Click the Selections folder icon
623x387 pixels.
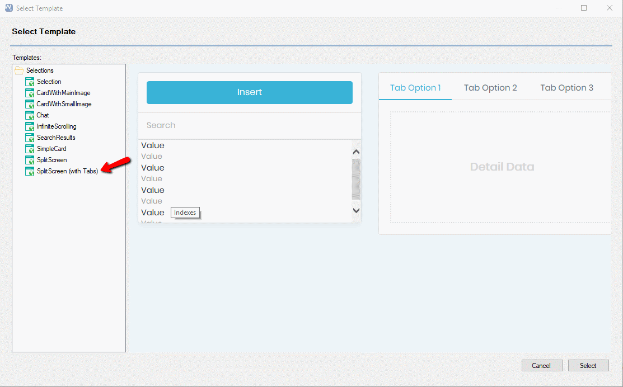(x=19, y=70)
